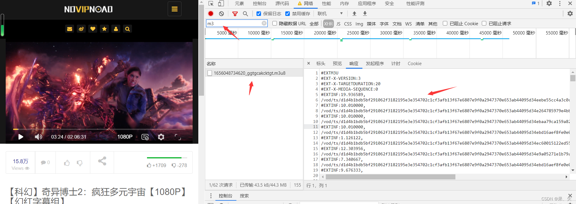
Task: Clear the m3 filter text
Action: (x=264, y=23)
